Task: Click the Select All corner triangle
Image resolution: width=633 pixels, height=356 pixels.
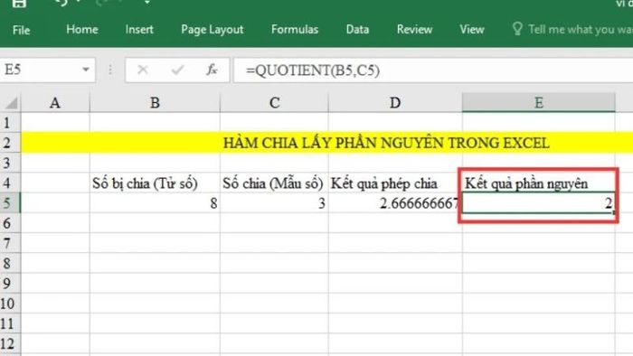Action: pos(11,103)
